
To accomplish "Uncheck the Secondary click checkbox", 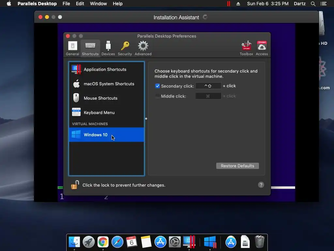I will coord(158,86).
